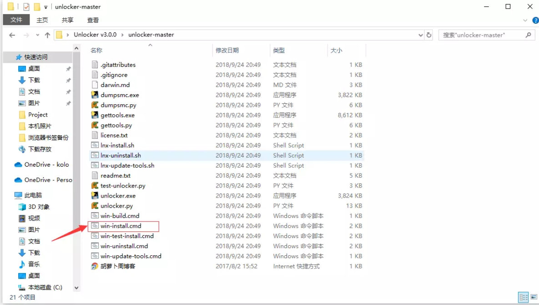
Task: Expand the ribbon with the chevron
Action: pyautogui.click(x=525, y=20)
